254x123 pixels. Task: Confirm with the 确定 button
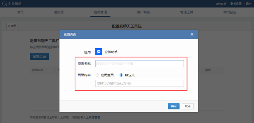(x=174, y=106)
